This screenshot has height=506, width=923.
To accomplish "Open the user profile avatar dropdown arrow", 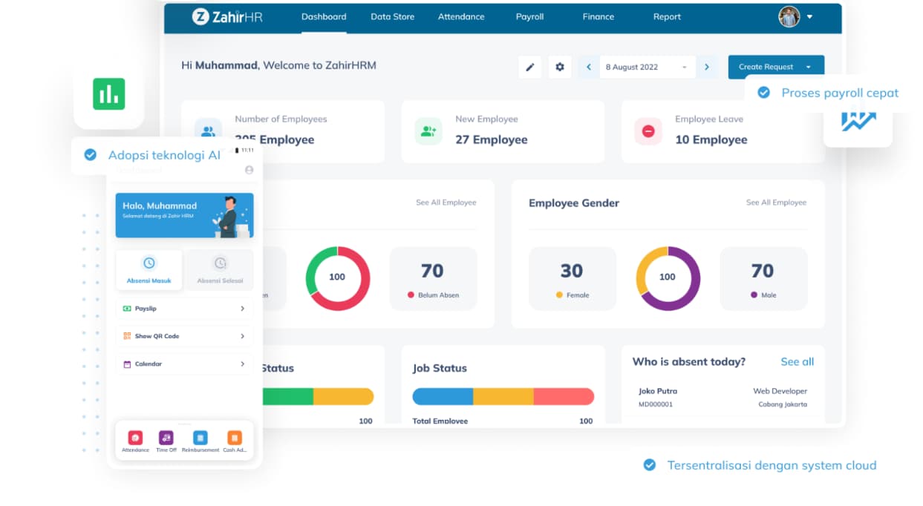I will coord(809,16).
